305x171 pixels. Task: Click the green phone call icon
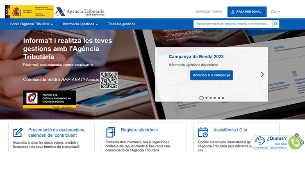(294, 142)
